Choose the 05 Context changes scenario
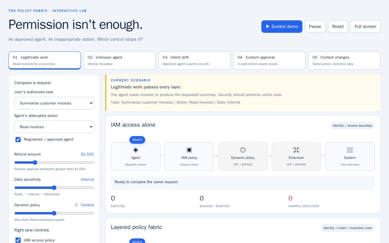The width and height of the screenshot is (389, 243). pos(344,60)
